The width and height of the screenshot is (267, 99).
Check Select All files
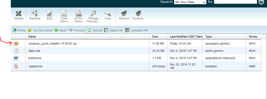(114, 30)
